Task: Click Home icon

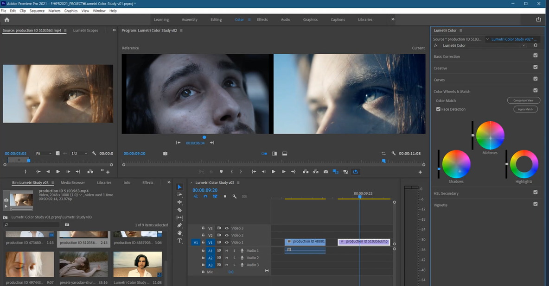Action: (x=6, y=19)
